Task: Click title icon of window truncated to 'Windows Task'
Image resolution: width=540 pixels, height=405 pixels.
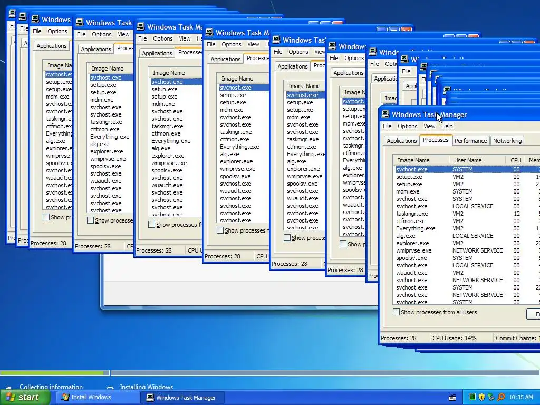Action: pyautogui.click(x=80, y=23)
